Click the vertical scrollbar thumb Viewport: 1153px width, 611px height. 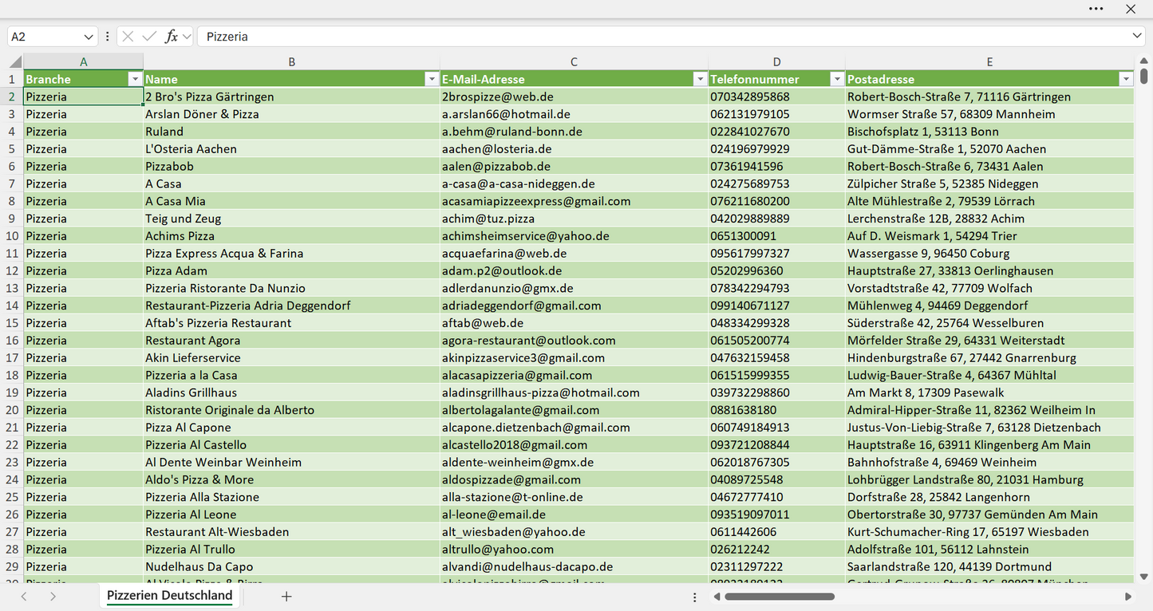tap(1144, 76)
